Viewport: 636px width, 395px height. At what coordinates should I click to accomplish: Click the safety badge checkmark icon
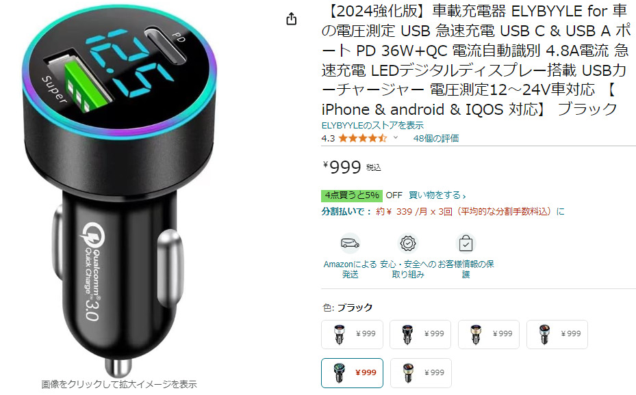point(407,243)
